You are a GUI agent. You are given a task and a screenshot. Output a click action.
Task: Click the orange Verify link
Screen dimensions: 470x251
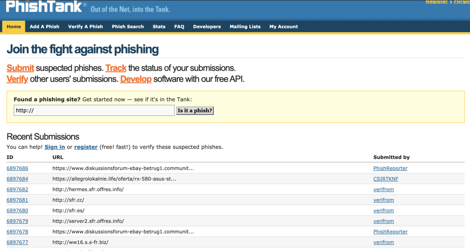17,79
